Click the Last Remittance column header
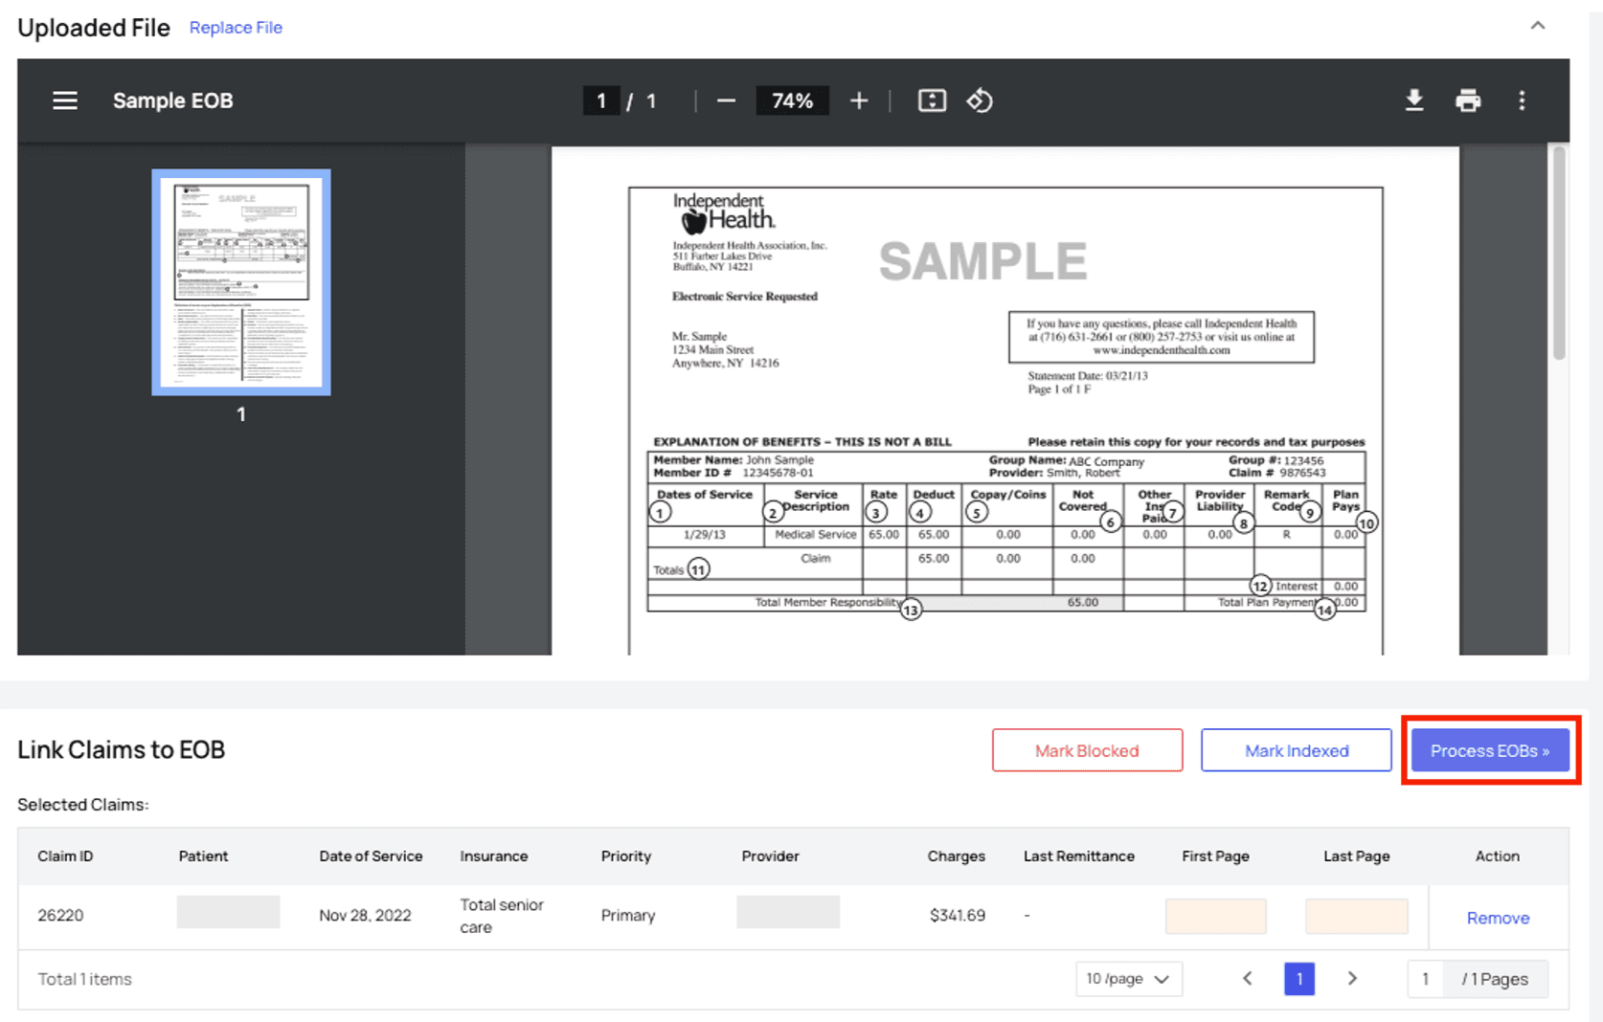 1078,856
